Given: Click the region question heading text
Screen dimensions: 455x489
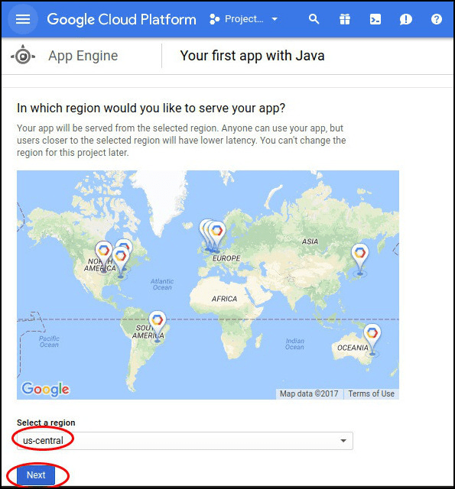Looking at the screenshot, I should (151, 108).
